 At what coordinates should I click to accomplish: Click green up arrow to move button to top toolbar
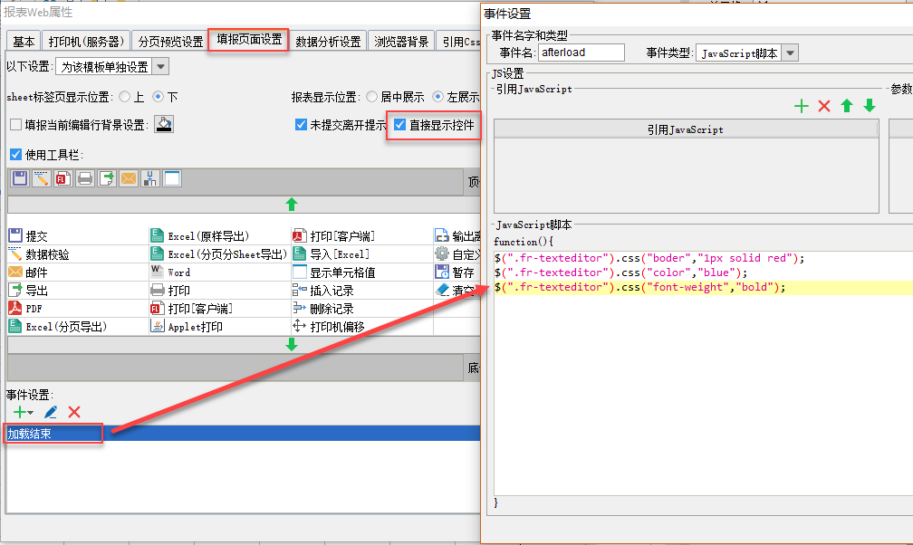[292, 205]
